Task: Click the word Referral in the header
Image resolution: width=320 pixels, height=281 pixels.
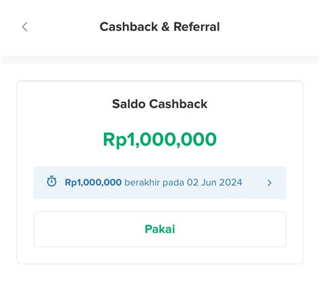Action: tap(196, 27)
